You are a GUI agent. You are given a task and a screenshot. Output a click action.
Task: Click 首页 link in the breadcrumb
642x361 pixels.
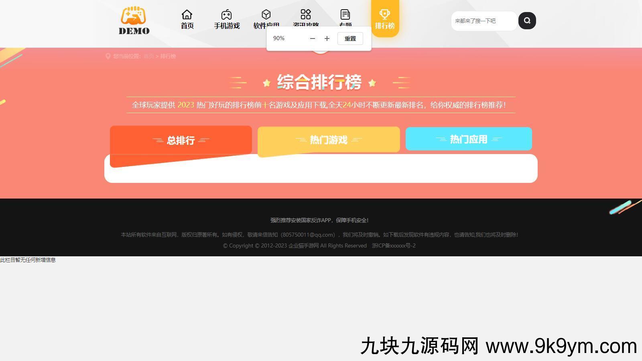coord(148,56)
